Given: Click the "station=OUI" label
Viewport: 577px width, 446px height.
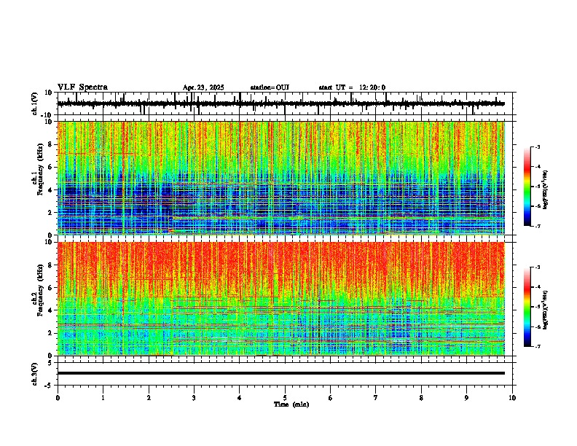Looking at the screenshot, I should (270, 87).
